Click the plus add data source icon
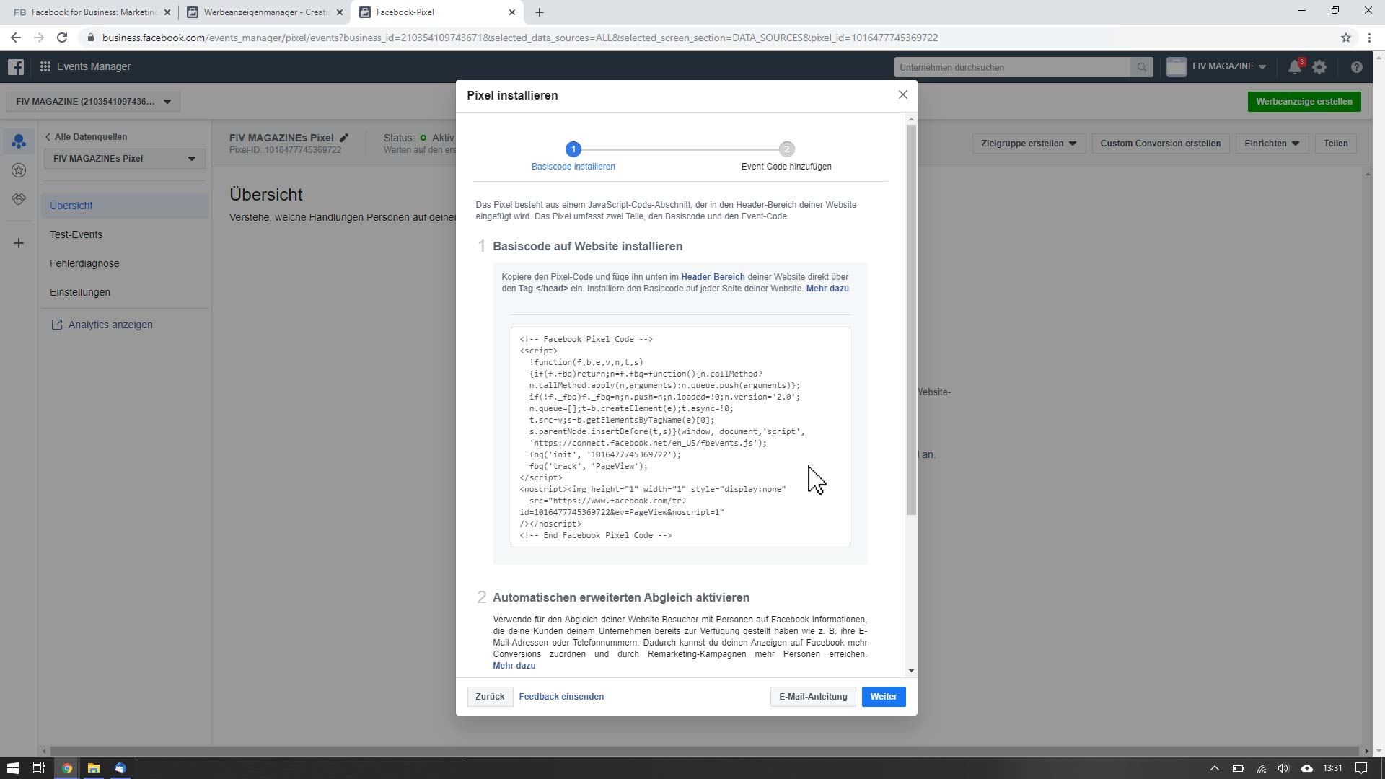Screen dimensions: 1385x779 coord(19,243)
